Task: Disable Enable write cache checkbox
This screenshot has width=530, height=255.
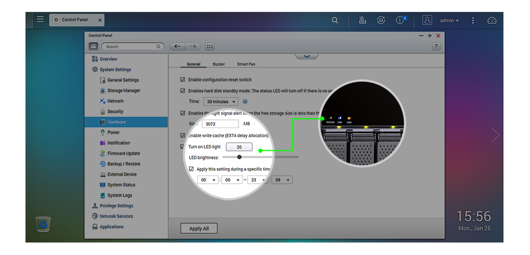Action: (183, 135)
